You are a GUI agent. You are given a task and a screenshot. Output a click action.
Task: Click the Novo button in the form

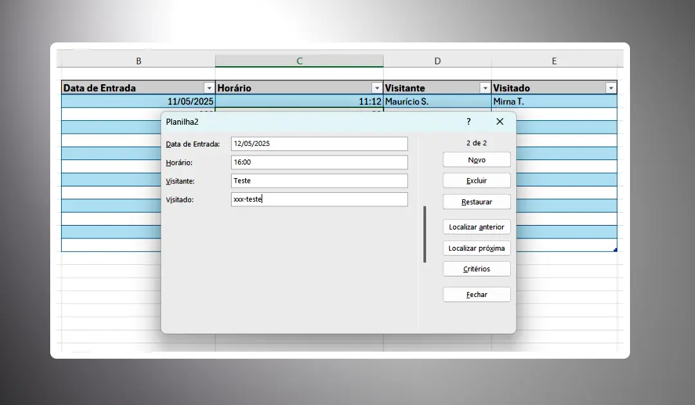pos(477,159)
